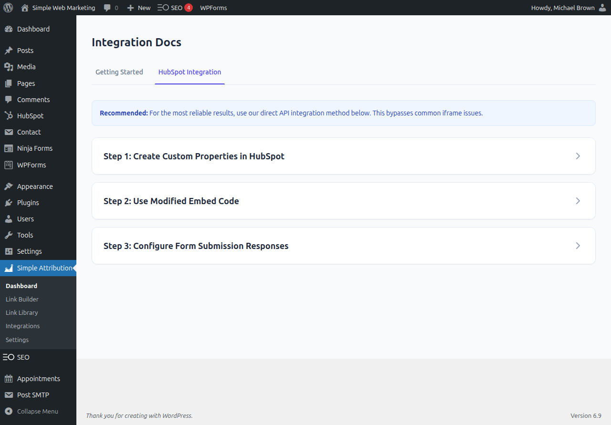The image size is (611, 425).
Task: Click the WPForms sidebar icon
Action: pyautogui.click(x=8, y=165)
